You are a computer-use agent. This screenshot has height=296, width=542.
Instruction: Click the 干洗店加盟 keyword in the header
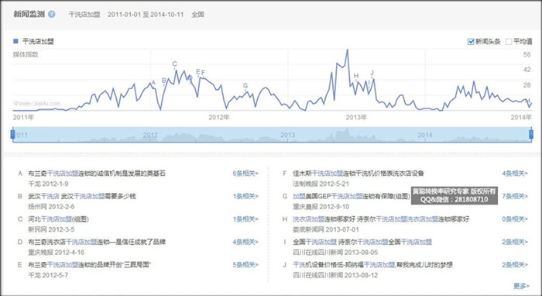[x=84, y=15]
